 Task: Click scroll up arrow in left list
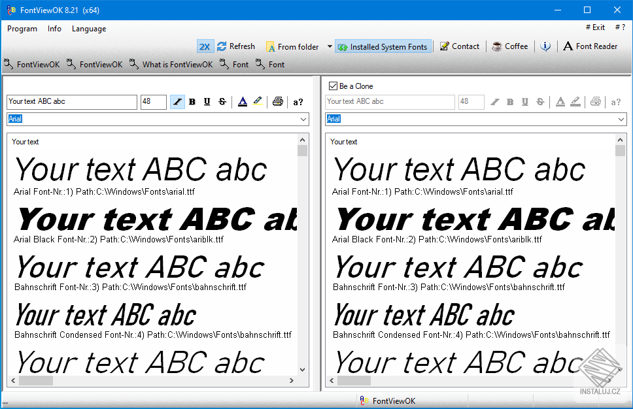[x=302, y=140]
